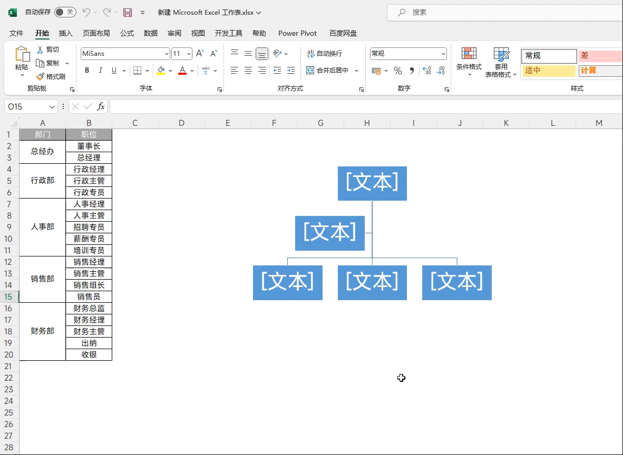Click the text orientation icon
The height and width of the screenshot is (455, 623).
277,53
